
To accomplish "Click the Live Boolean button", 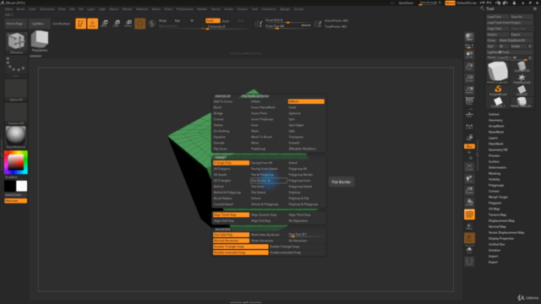I will point(61,24).
